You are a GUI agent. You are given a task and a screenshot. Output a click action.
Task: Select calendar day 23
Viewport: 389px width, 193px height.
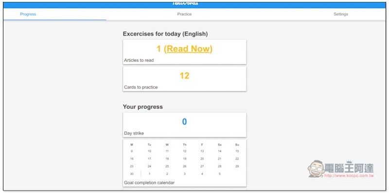[x=132, y=166]
